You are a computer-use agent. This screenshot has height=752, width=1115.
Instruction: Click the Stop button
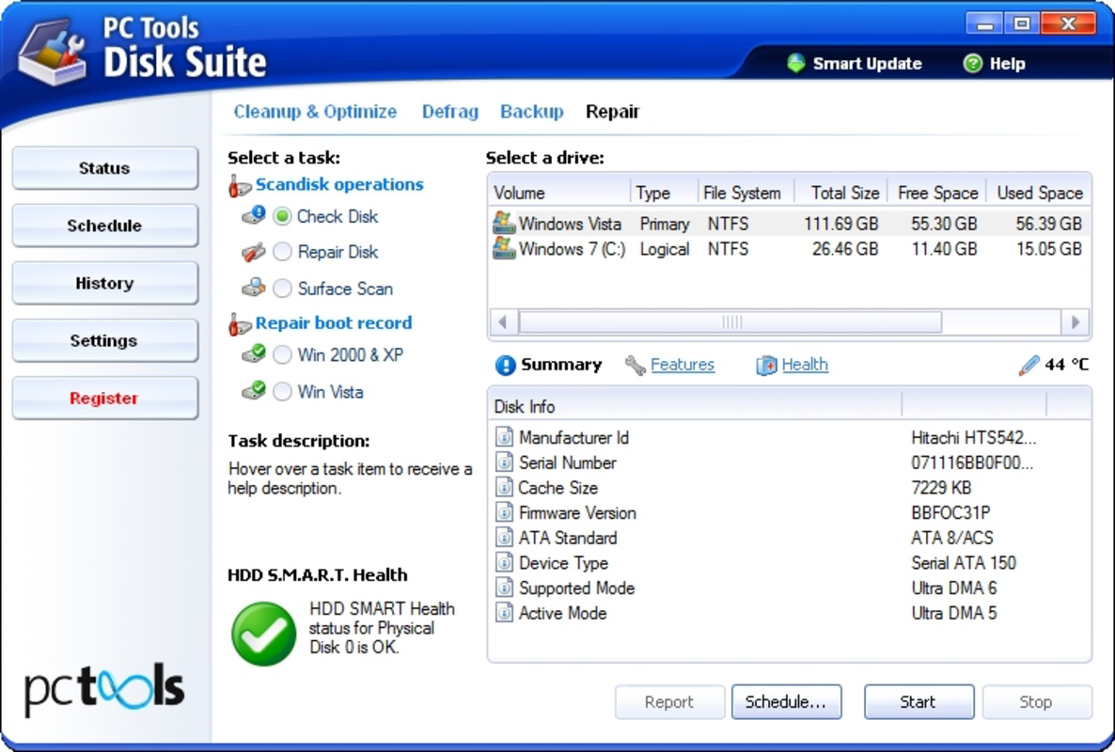click(x=1037, y=701)
